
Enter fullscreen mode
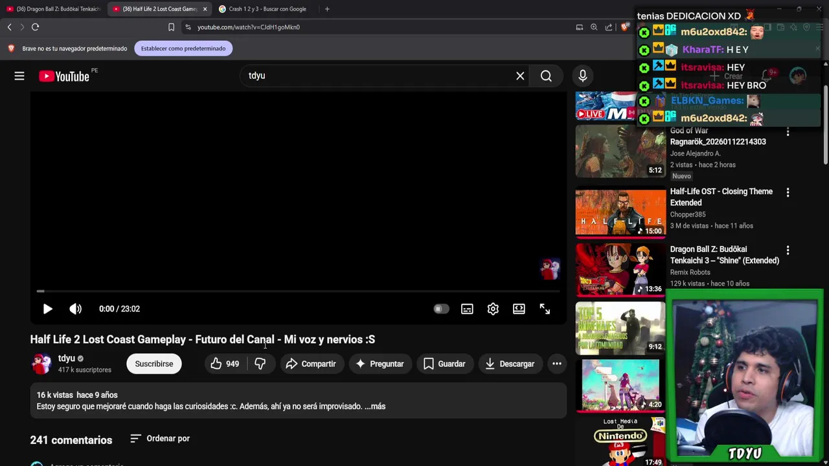[545, 309]
